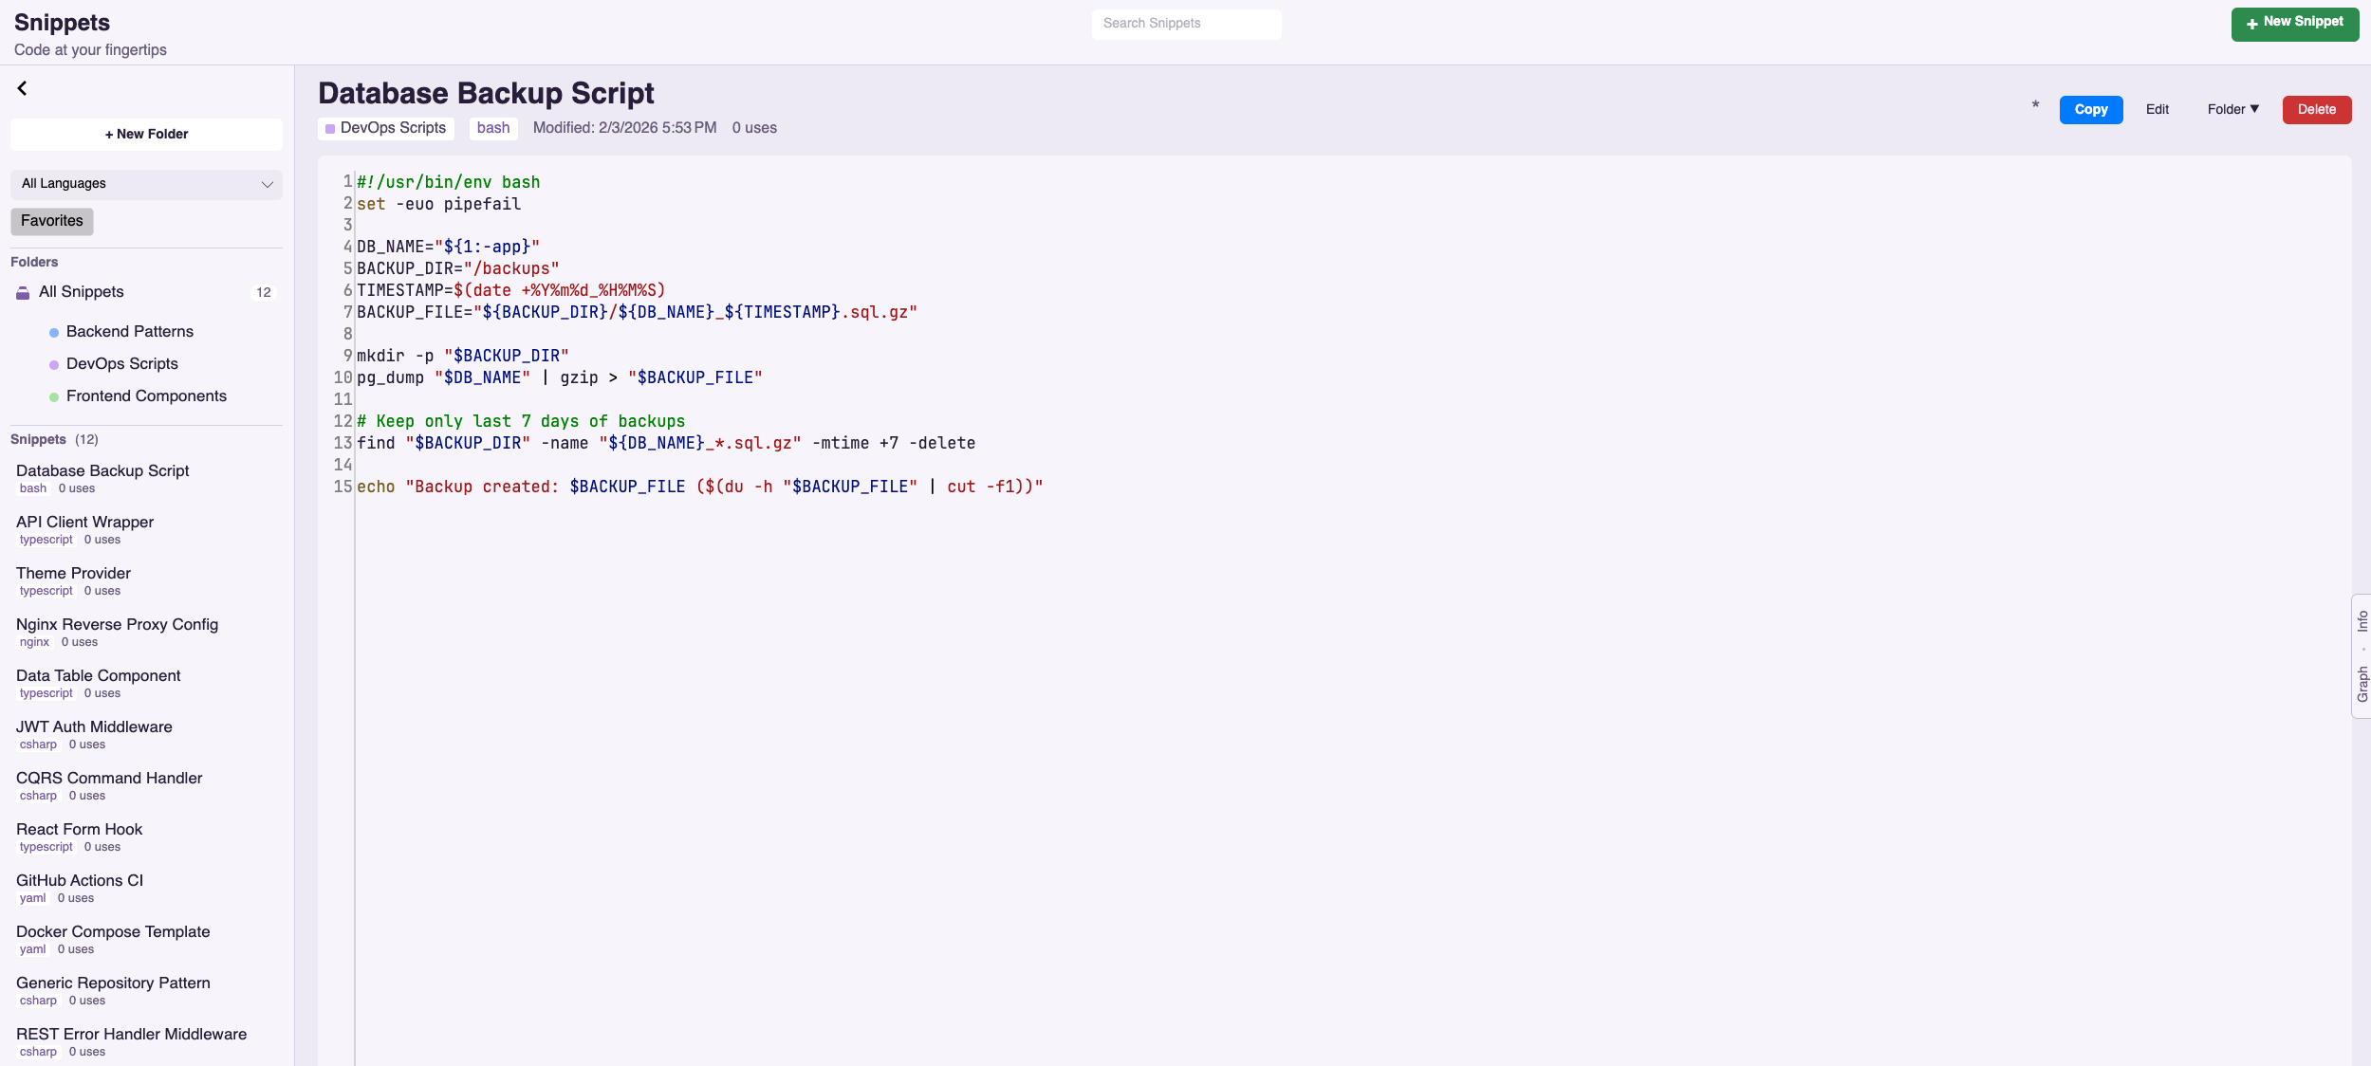Click Edit to modify the snippet

(2158, 109)
